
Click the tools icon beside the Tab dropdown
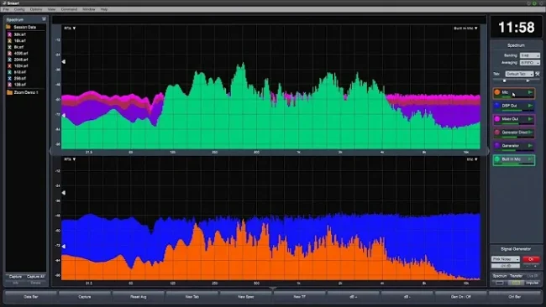tap(538, 74)
